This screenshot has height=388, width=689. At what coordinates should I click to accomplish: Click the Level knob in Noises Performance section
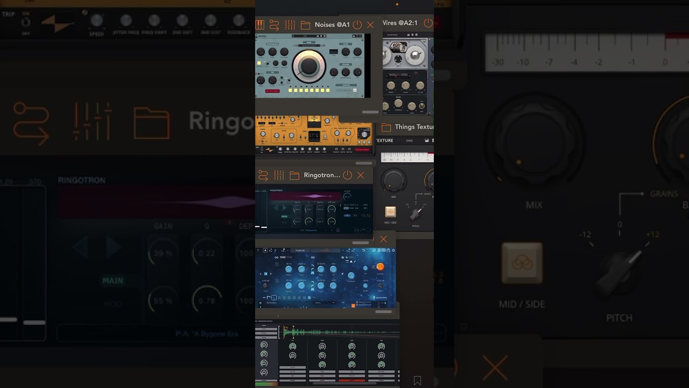(x=261, y=52)
